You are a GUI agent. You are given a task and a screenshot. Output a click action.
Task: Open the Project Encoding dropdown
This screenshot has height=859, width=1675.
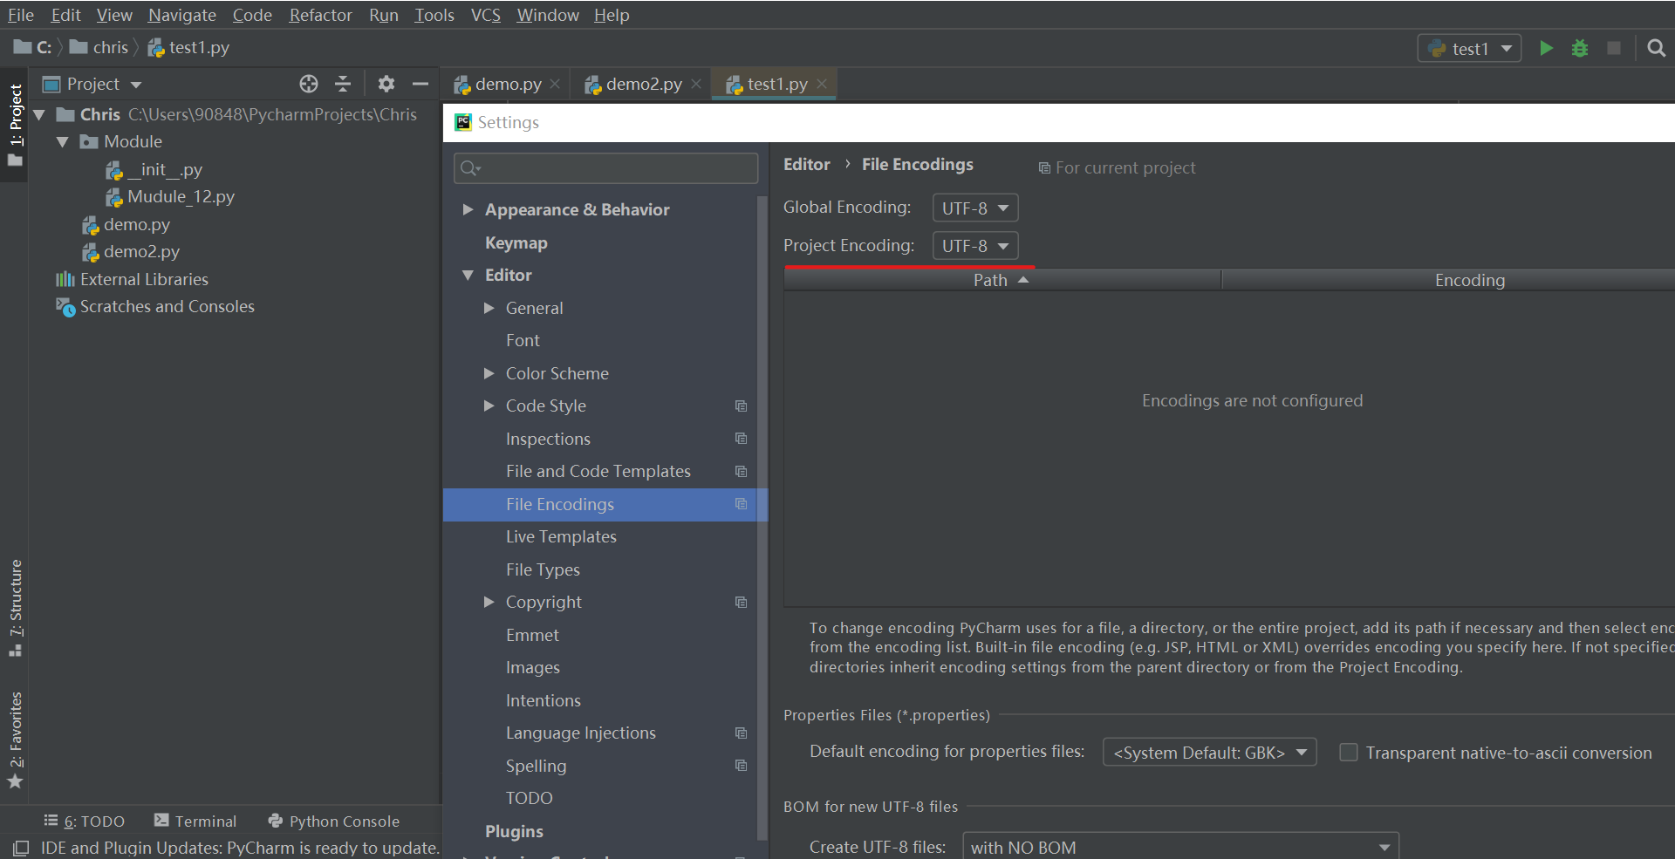tap(975, 246)
